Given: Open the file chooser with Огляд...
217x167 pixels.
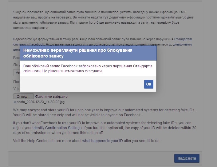Looking at the screenshot, I should click(x=23, y=96).
